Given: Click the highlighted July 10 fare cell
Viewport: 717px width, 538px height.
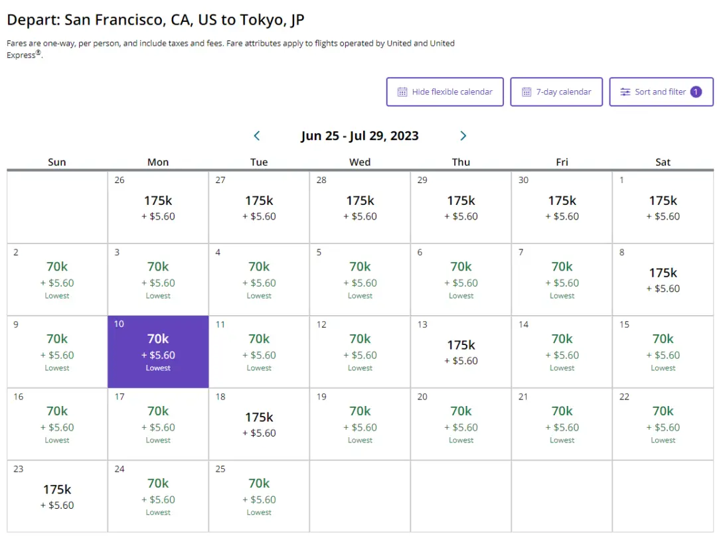Looking at the screenshot, I should (158, 352).
